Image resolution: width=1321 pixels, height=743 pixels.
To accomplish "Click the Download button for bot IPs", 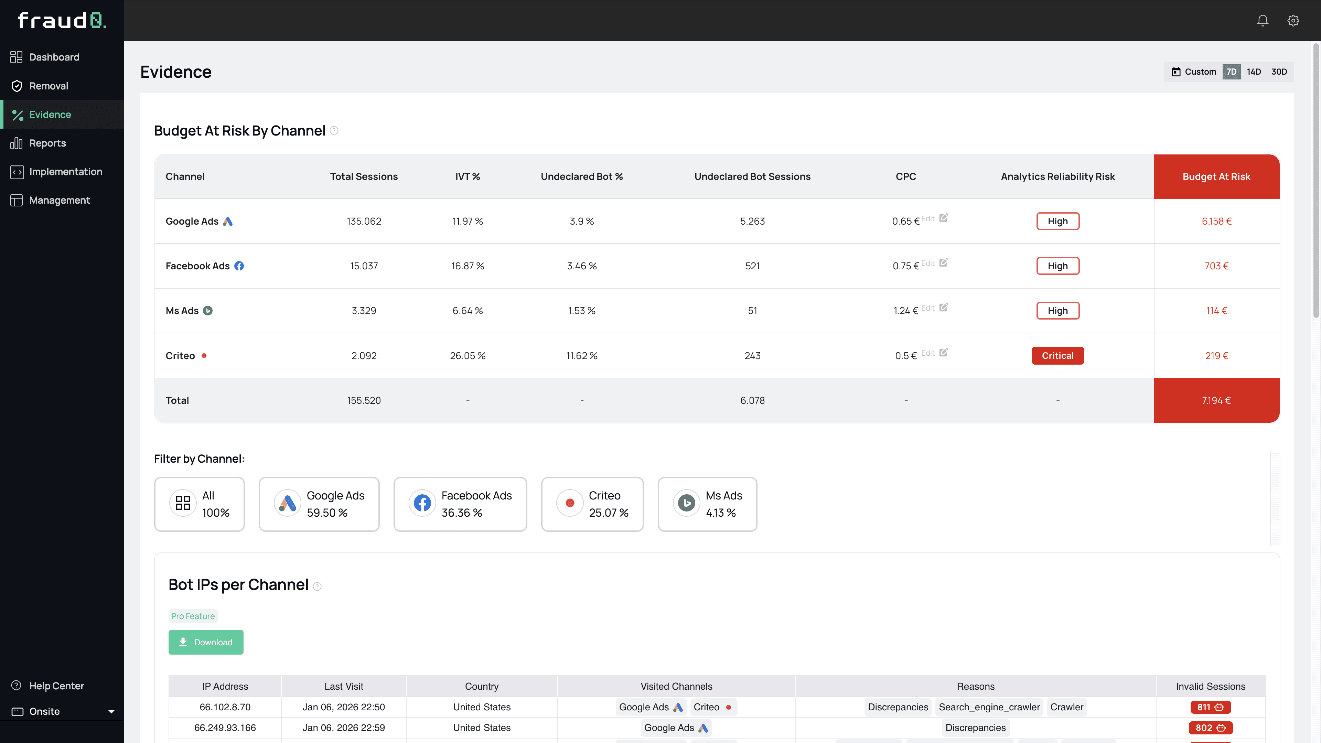I will 206,642.
